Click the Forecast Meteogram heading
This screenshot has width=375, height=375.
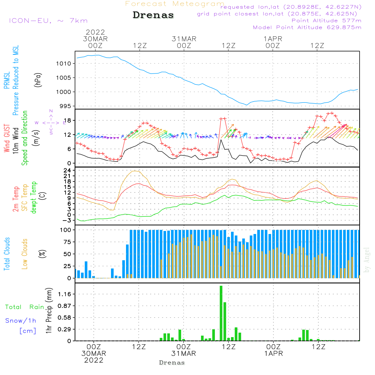[x=174, y=4]
